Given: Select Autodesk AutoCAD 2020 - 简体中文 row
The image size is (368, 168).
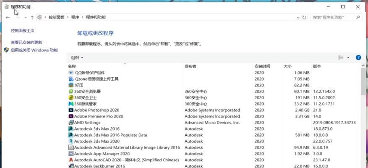Looking at the screenshot, I should (x=214, y=160).
